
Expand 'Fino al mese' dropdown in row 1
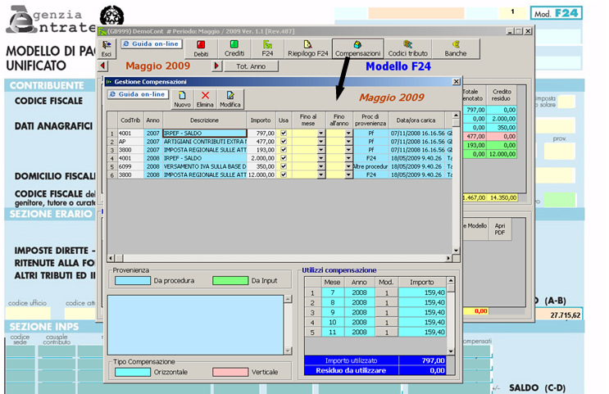(x=320, y=133)
